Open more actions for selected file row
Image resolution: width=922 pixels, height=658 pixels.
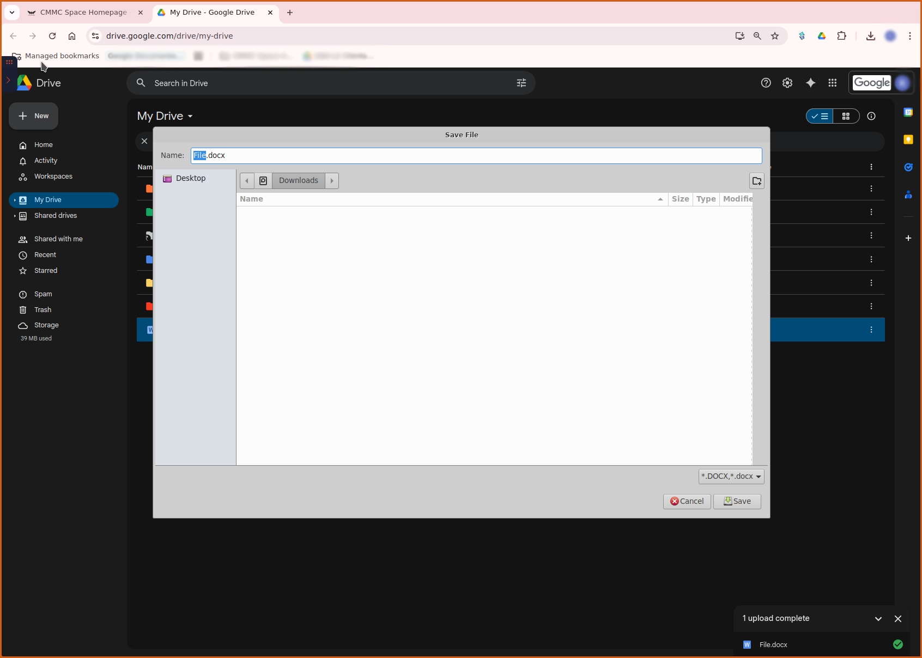pyautogui.click(x=871, y=330)
